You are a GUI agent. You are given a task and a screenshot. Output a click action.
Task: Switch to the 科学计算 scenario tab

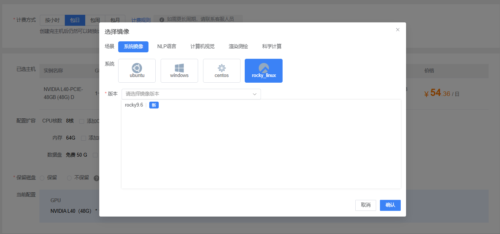pos(272,47)
